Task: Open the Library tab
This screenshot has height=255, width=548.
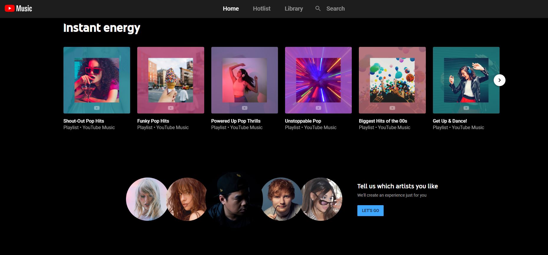Action: tap(294, 9)
